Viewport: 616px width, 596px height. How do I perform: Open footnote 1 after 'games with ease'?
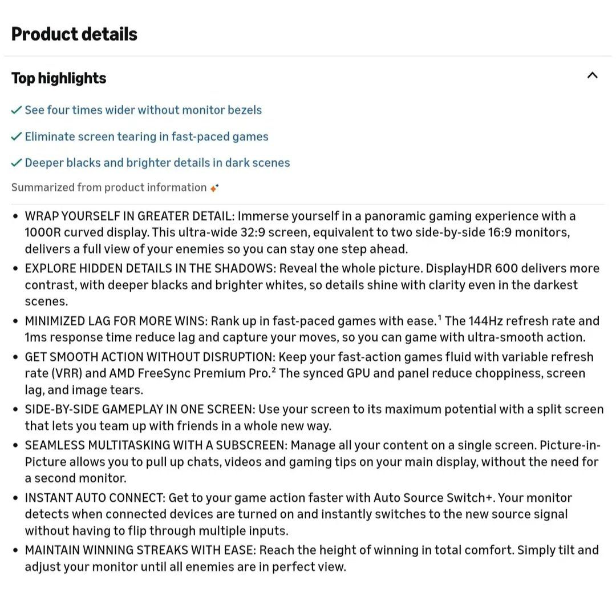coord(440,318)
